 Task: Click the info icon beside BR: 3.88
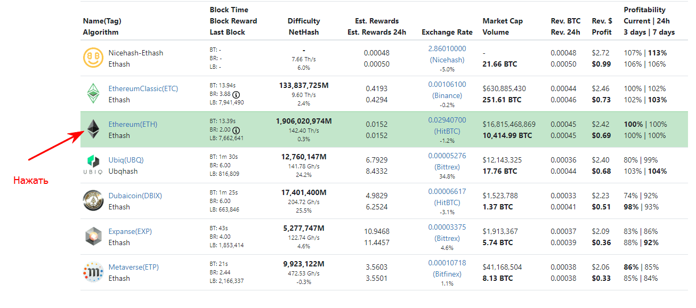coord(236,95)
